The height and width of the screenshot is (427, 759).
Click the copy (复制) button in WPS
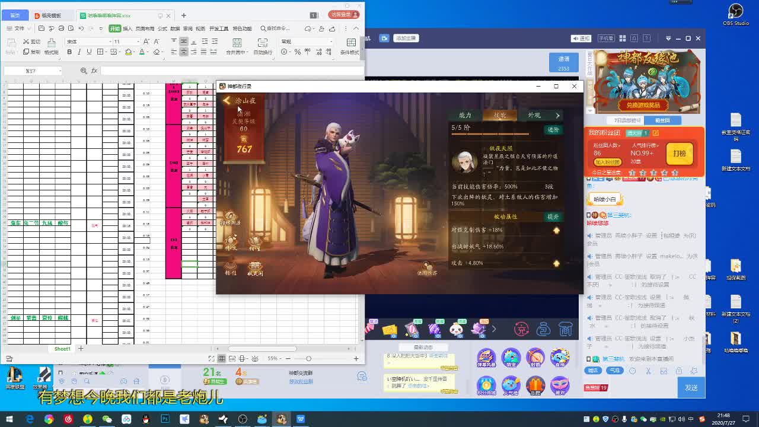click(x=32, y=52)
